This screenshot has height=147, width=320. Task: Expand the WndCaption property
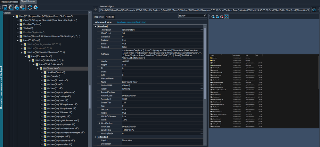click(100, 123)
